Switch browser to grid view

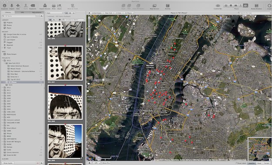point(70,13)
